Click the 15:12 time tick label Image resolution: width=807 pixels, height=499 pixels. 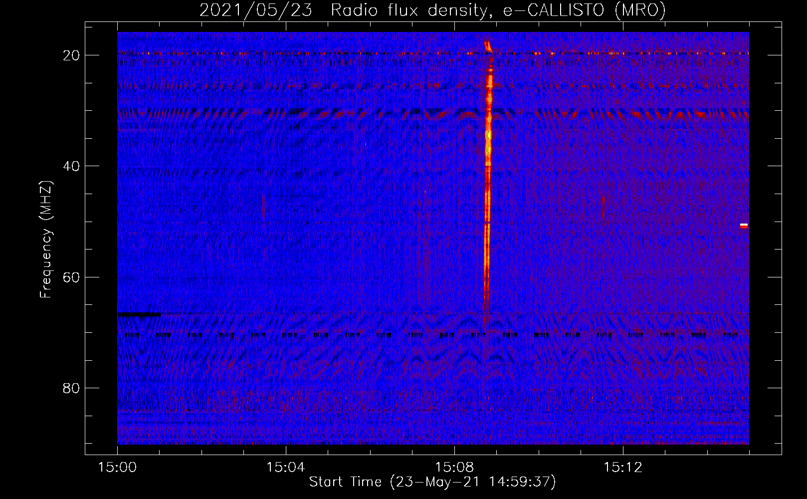[x=622, y=468]
